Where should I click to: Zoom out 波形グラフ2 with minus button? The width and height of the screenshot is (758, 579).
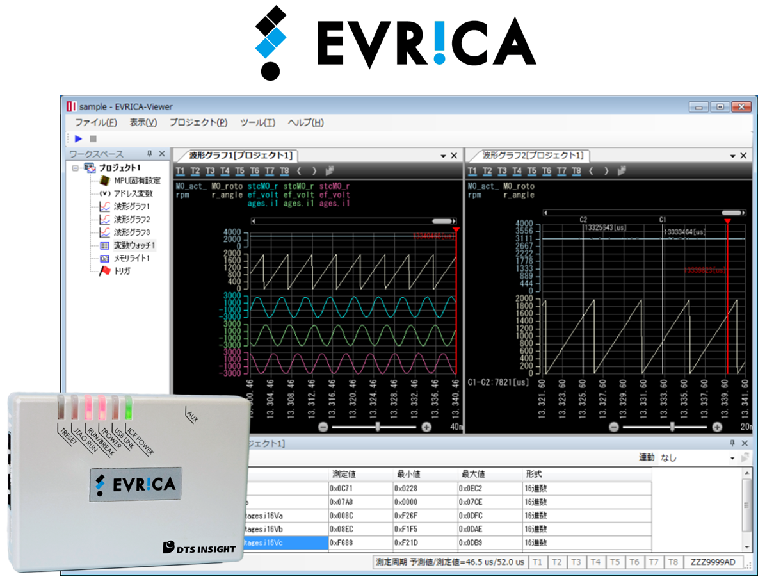pyautogui.click(x=614, y=427)
